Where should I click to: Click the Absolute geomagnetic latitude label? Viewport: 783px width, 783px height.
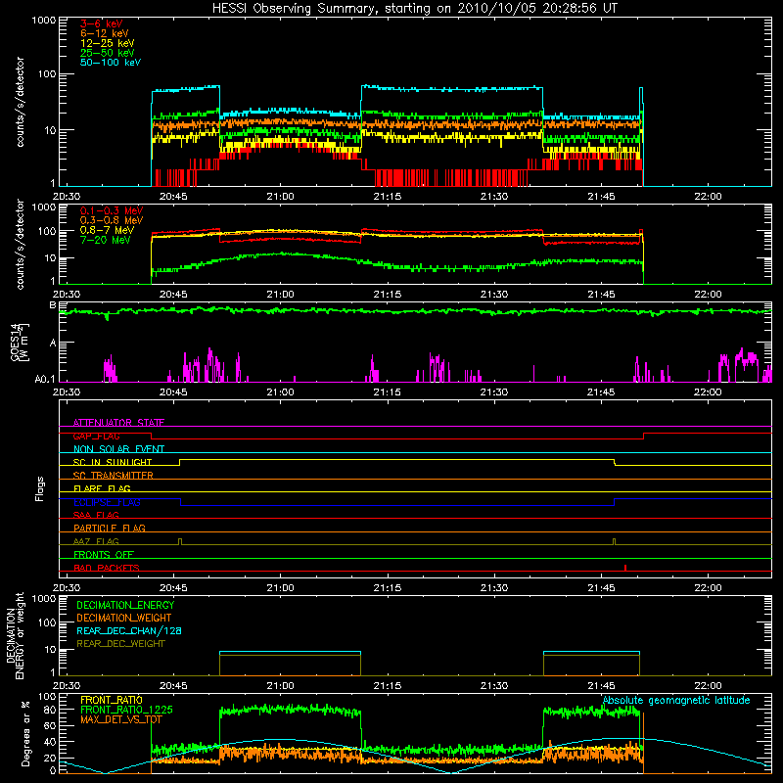click(x=676, y=700)
